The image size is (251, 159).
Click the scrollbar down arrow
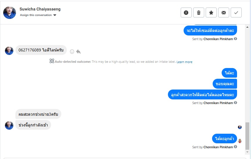pos(247,152)
